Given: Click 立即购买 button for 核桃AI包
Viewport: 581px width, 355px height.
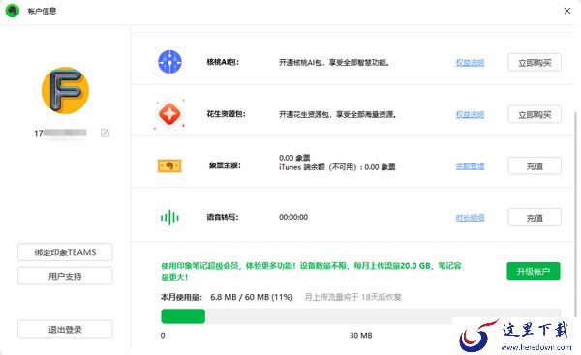Looking at the screenshot, I should [x=535, y=63].
